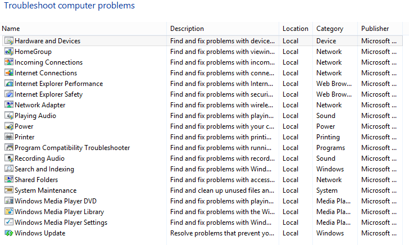Screen dimensions: 409x245
Task: Select the Network Adapter entry
Action: (x=40, y=105)
